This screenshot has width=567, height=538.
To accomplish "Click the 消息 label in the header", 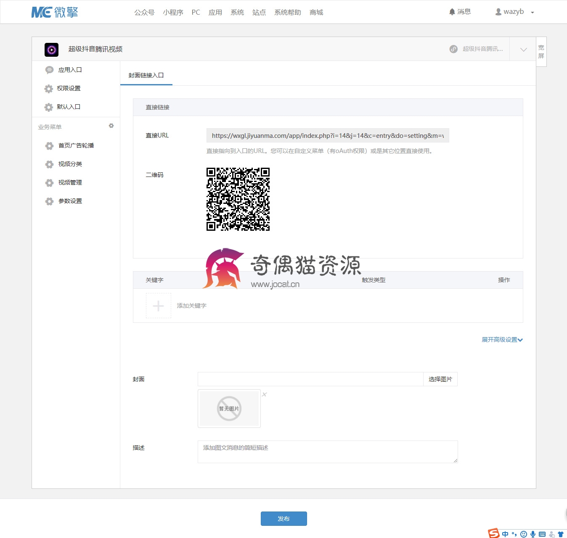I will coord(464,12).
